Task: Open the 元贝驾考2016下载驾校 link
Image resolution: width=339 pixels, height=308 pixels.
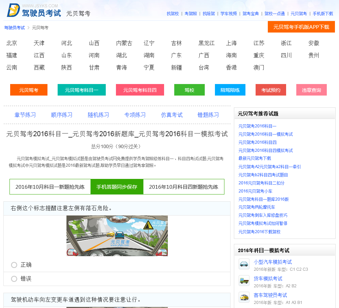Action: (259, 232)
